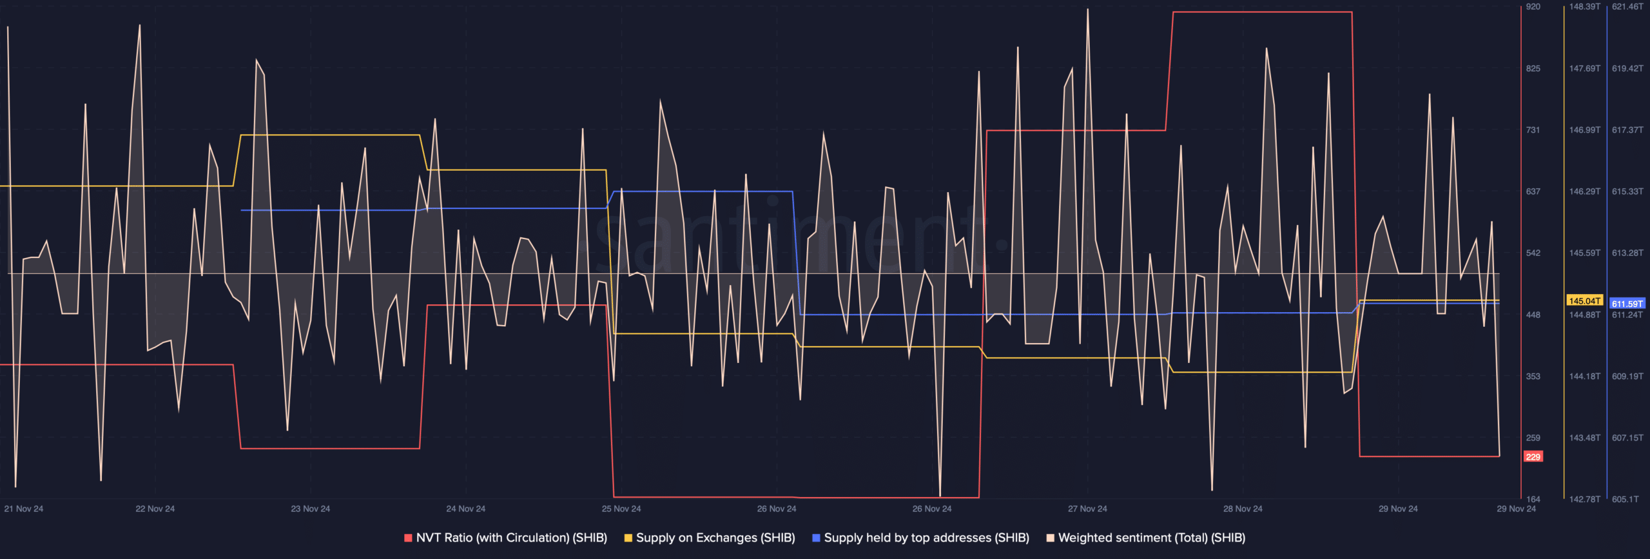Screen dimensions: 1650x559
Task: Select the 22 Nov 24 date label
Action: click(155, 509)
